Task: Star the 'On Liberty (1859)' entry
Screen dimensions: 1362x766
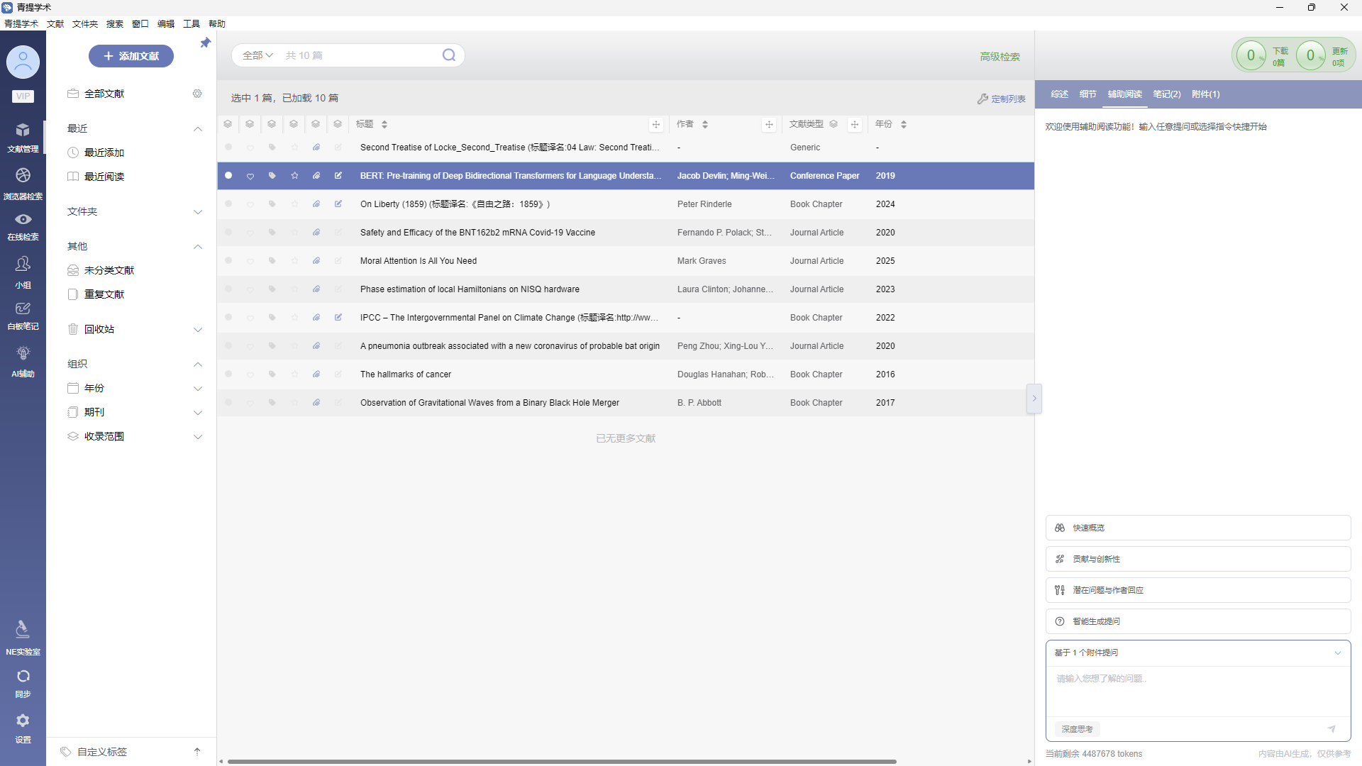Action: click(x=294, y=204)
